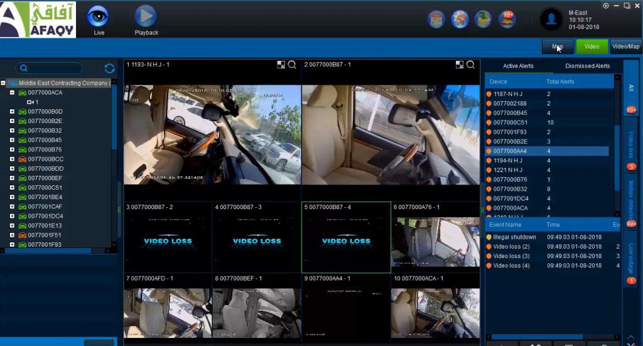
Task: Select alert row 0077002188
Action: point(548,104)
